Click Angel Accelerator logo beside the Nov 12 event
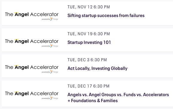Screen dimensions: 173x109 point(32,16)
